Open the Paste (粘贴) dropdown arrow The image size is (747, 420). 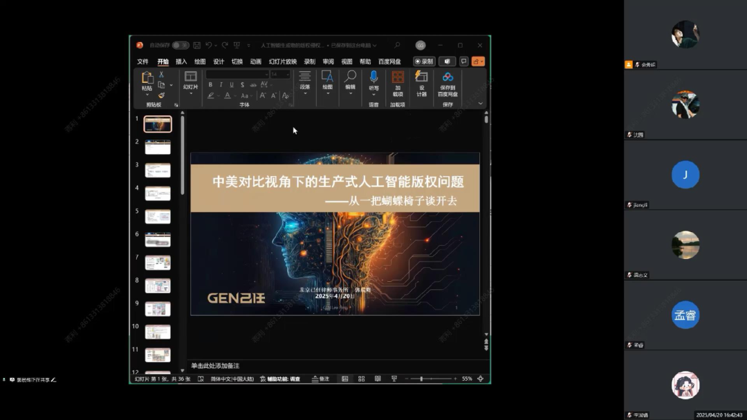[x=147, y=95]
